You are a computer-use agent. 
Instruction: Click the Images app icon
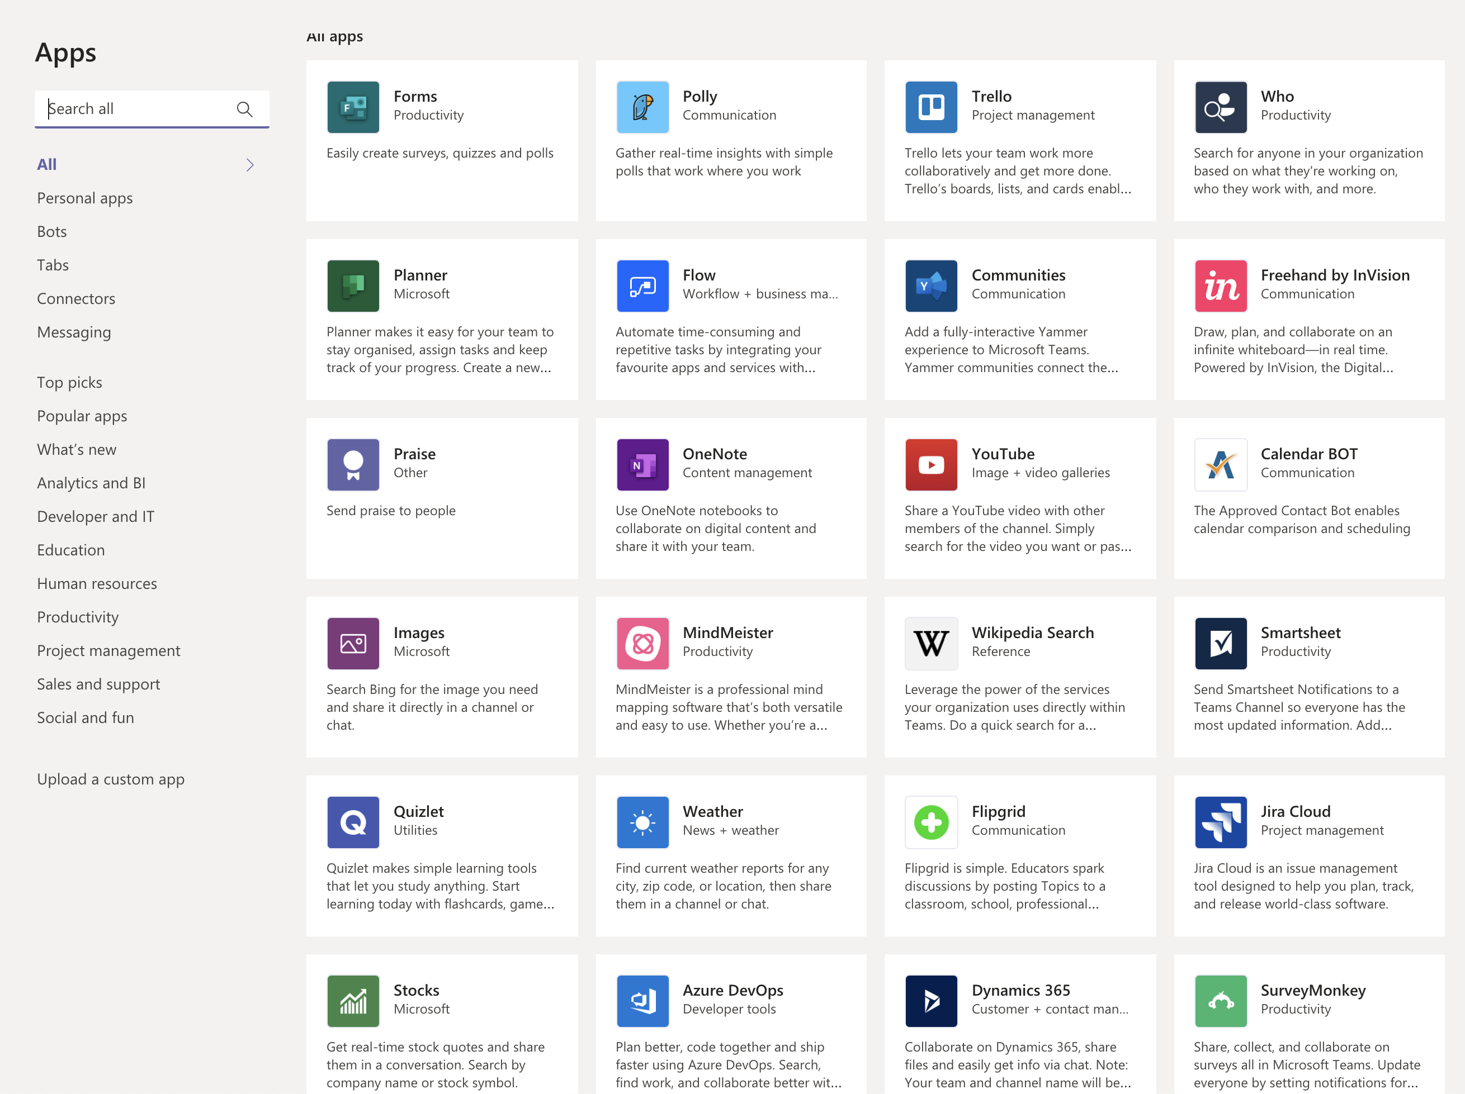(x=353, y=643)
